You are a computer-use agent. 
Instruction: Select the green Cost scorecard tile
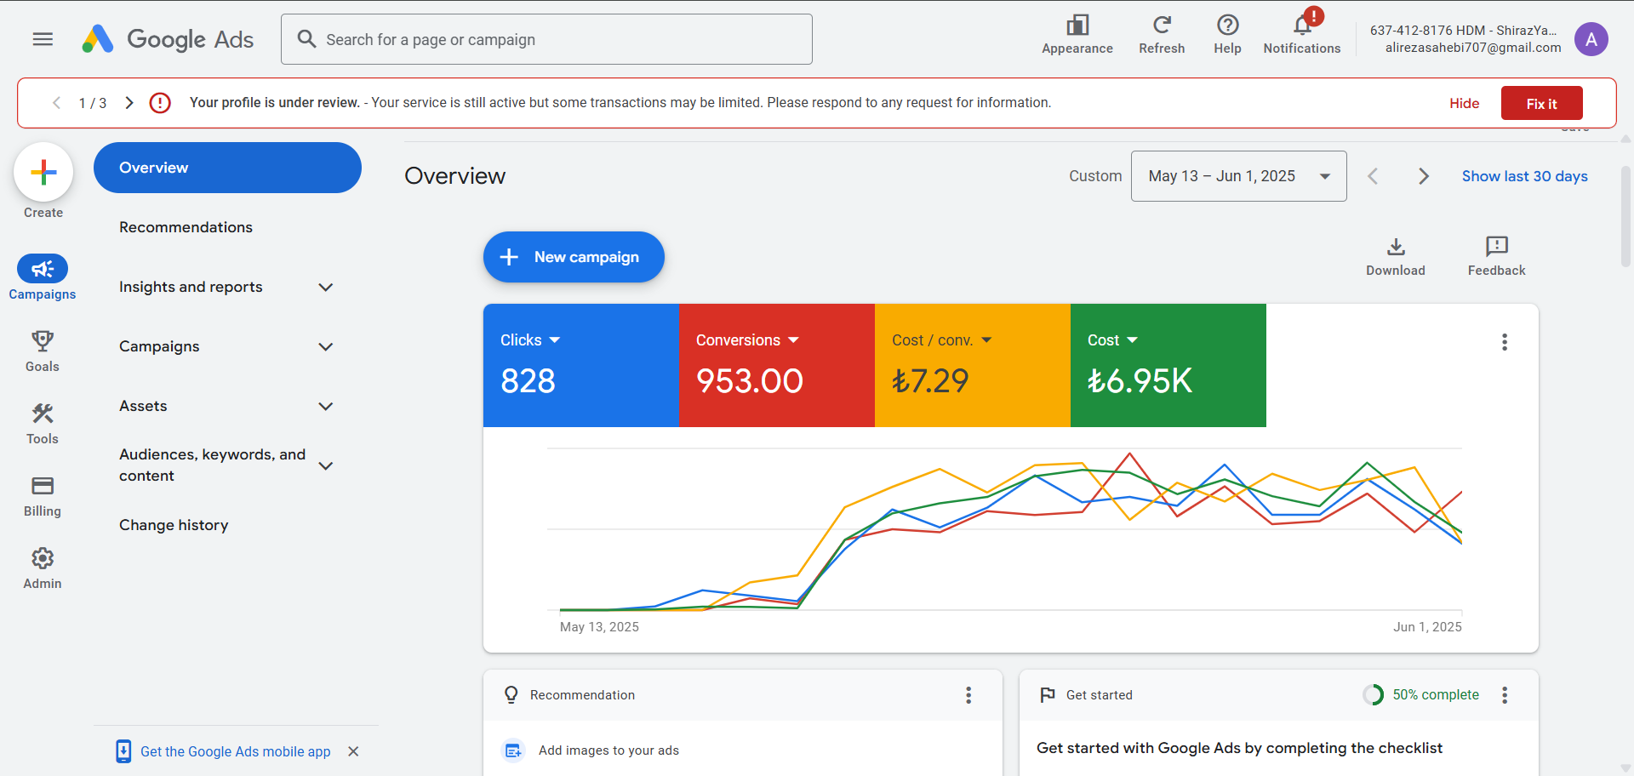click(1168, 365)
